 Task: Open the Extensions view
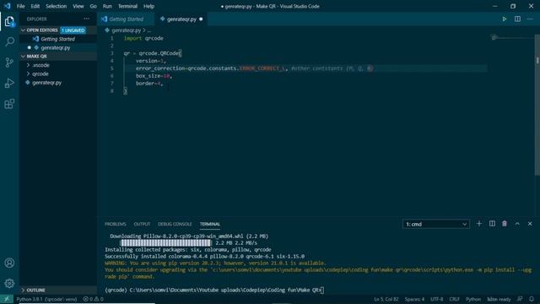pos(9,104)
